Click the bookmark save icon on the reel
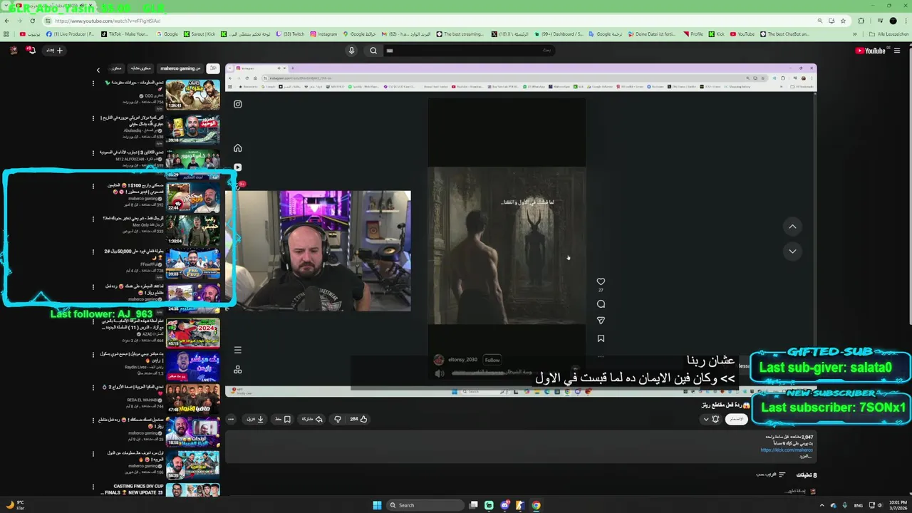 (x=601, y=338)
